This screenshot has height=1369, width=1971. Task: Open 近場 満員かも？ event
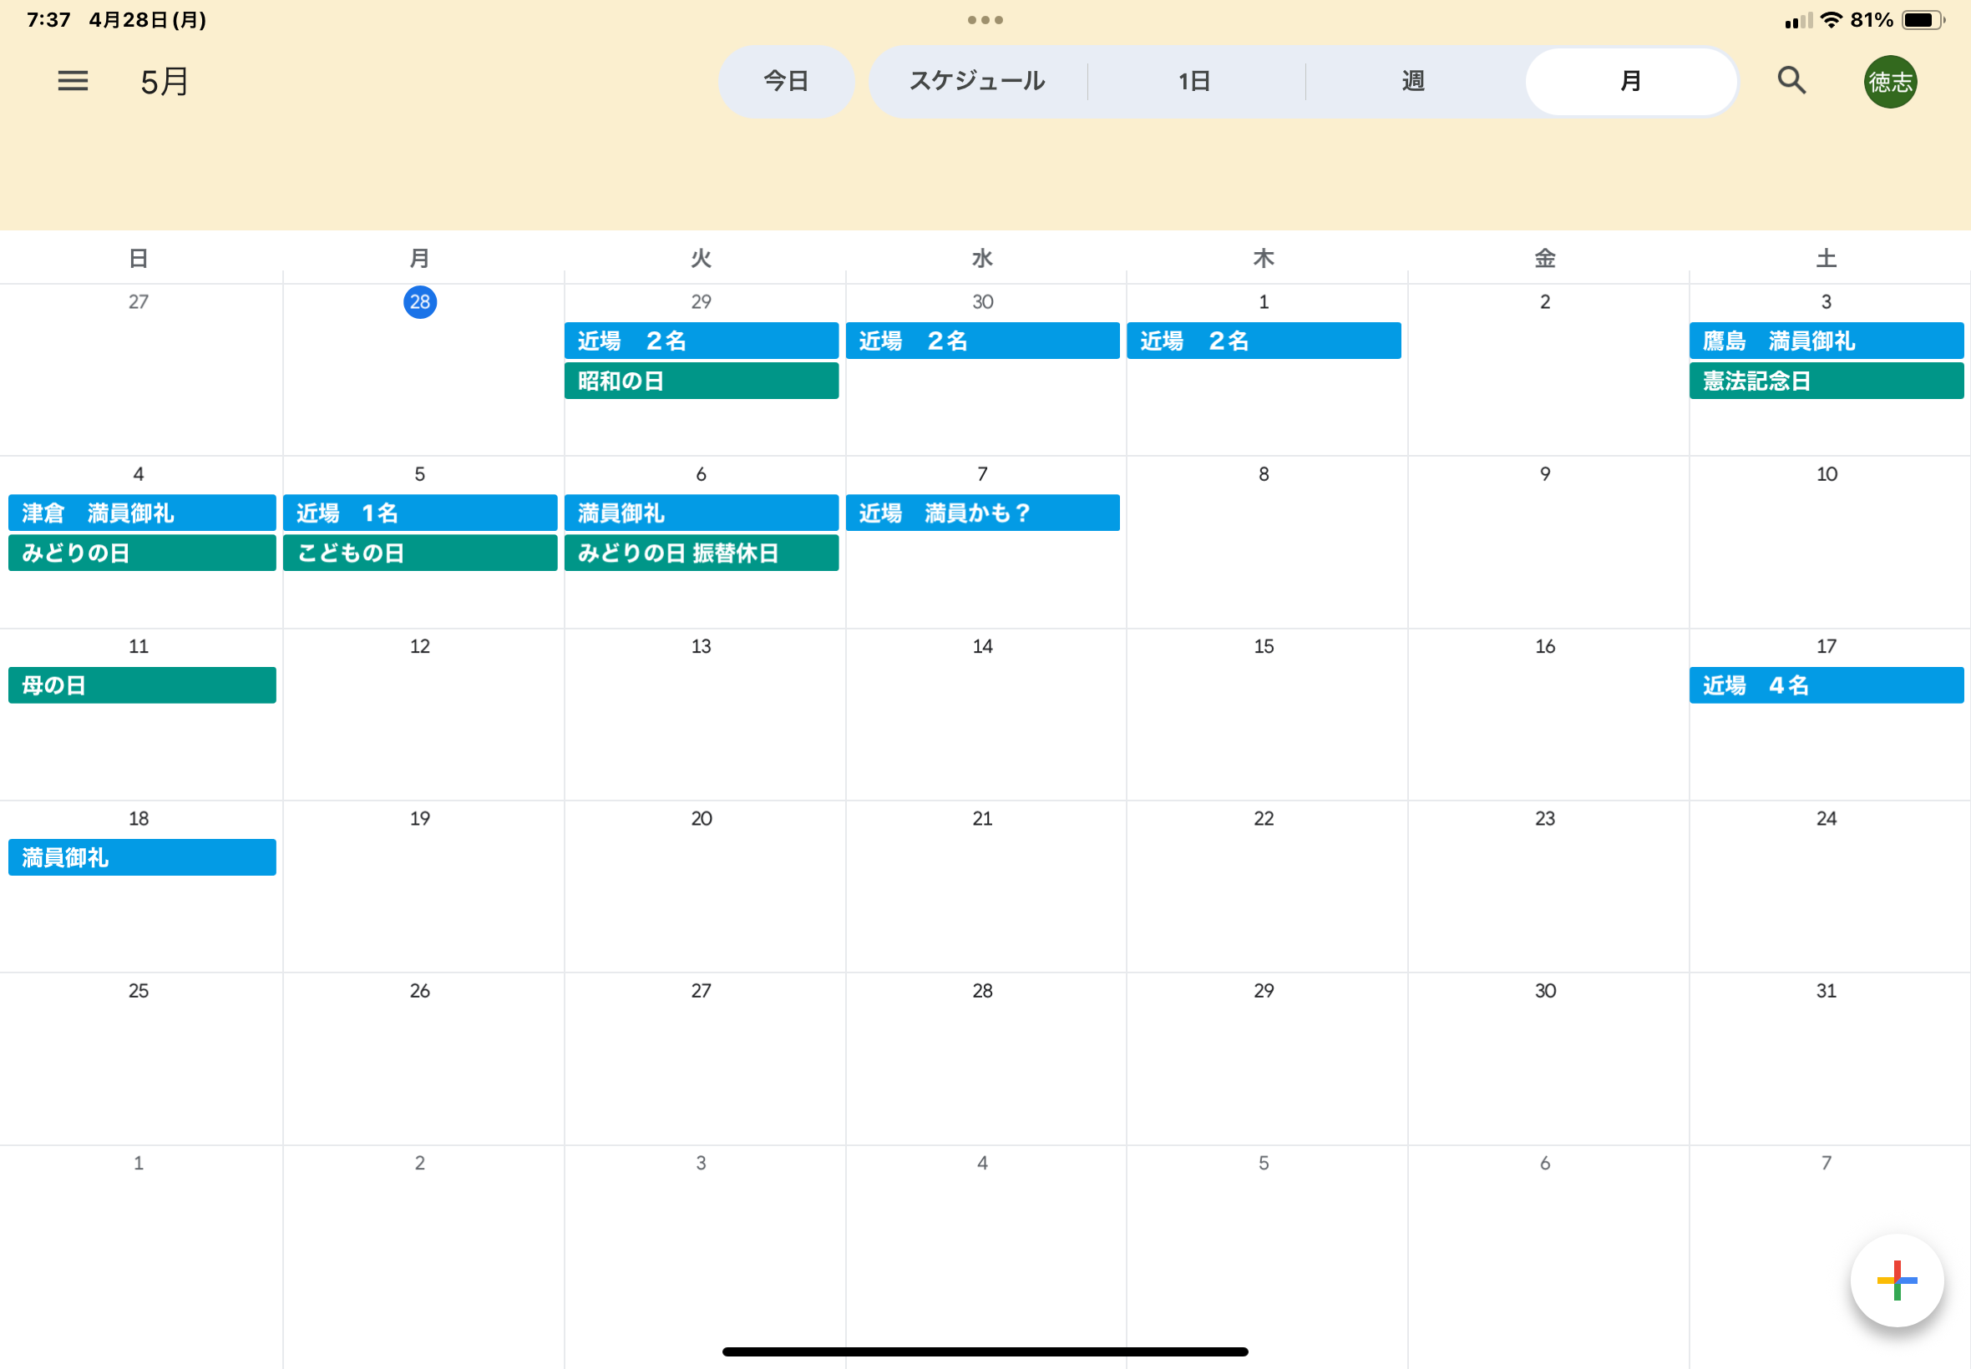pos(982,513)
